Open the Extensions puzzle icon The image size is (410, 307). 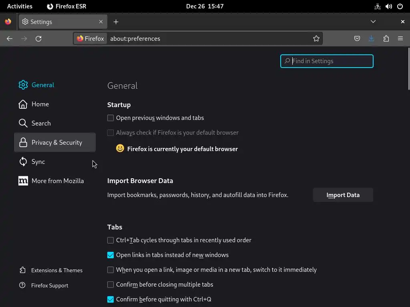[386, 39]
